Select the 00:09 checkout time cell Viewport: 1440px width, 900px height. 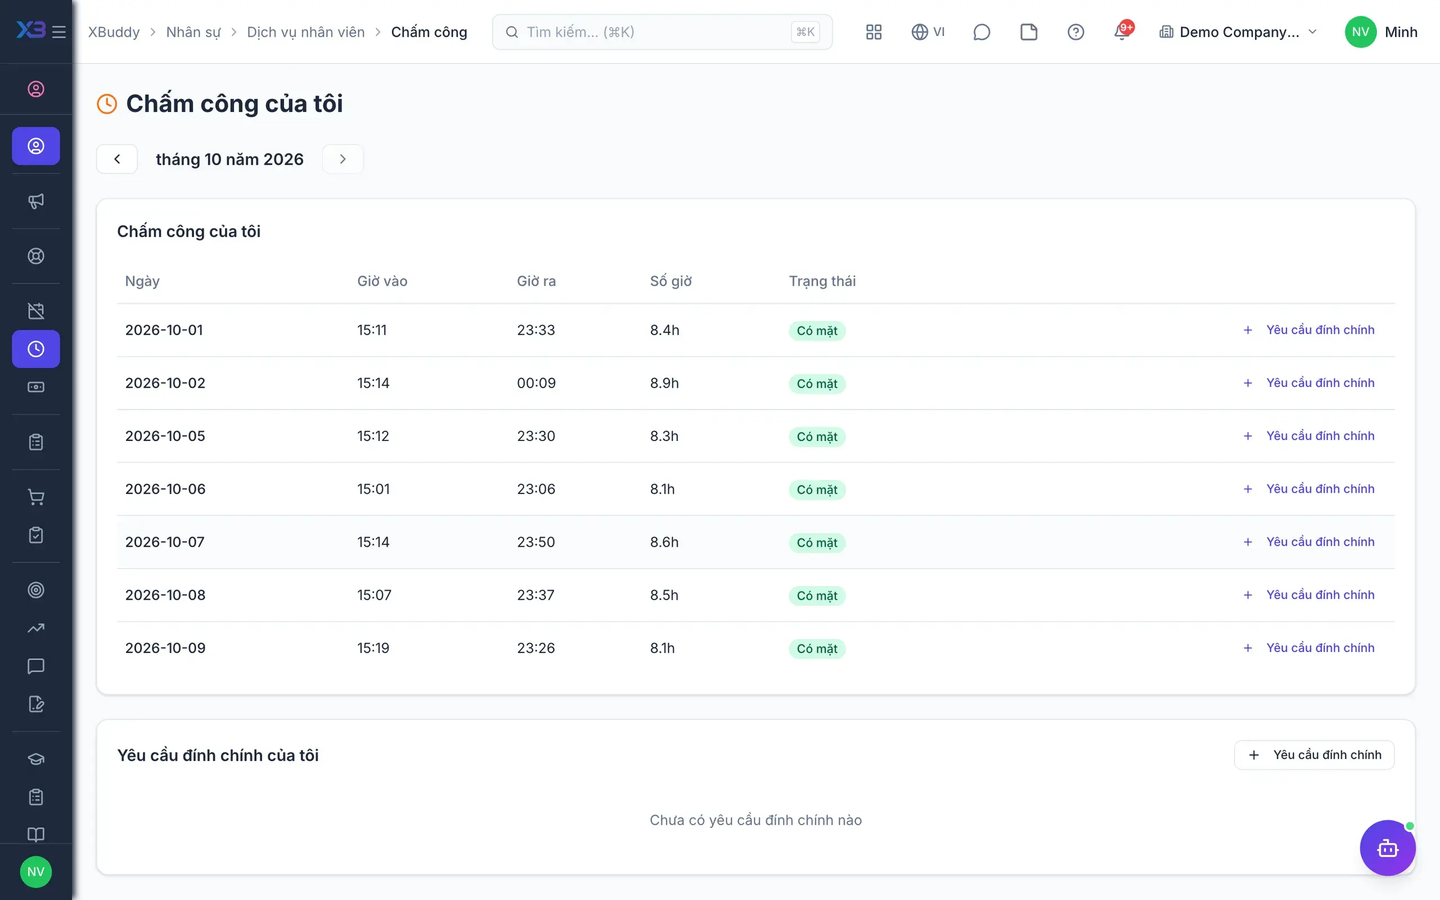(536, 382)
